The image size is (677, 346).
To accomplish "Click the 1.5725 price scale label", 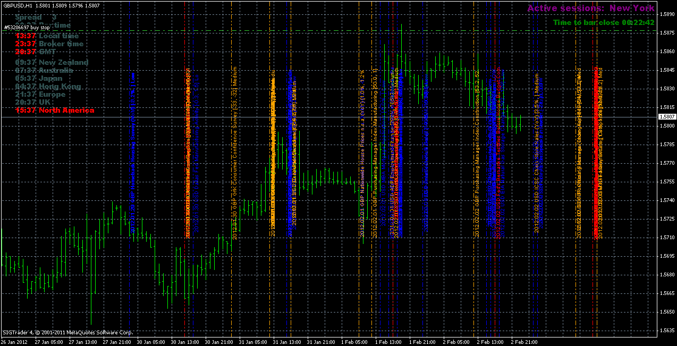I will coord(667,219).
